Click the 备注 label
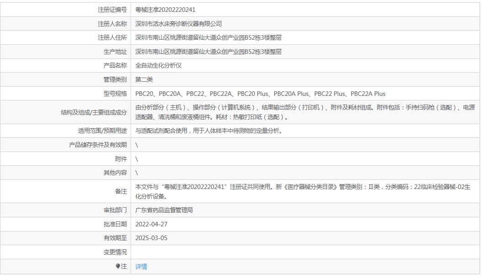482x278 pixels. (121, 192)
